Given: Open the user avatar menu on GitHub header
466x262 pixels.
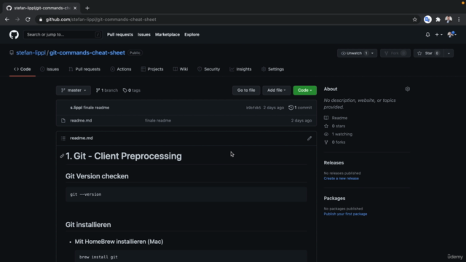Looking at the screenshot, I should tap(451, 34).
